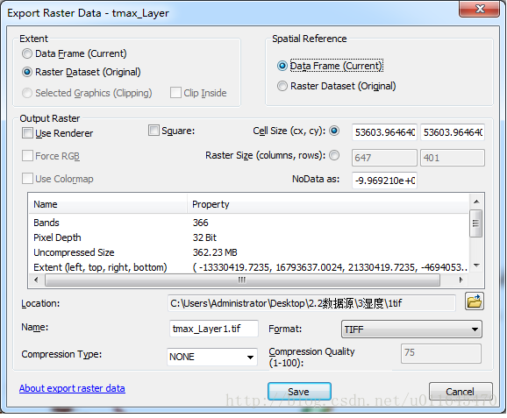This screenshot has width=507, height=418.
Task: Click the properties list scroll up arrow
Action: click(476, 202)
